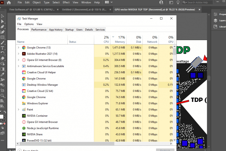Sort processes by CPU column
Screen dimensions: 226x151
pyautogui.click(x=102, y=39)
